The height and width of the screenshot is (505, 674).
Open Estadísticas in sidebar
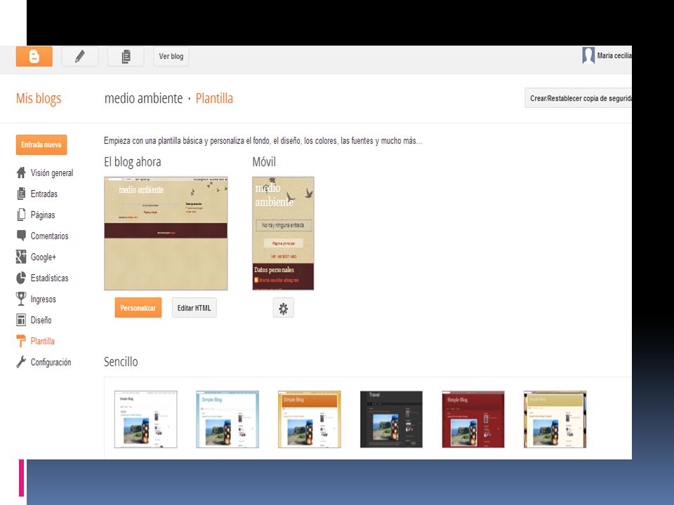click(49, 278)
